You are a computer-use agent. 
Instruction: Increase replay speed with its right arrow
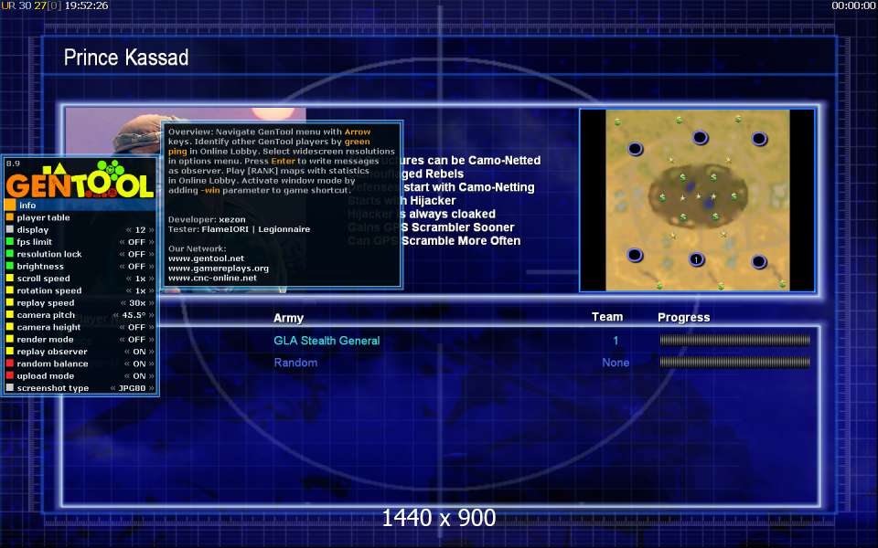coord(151,303)
